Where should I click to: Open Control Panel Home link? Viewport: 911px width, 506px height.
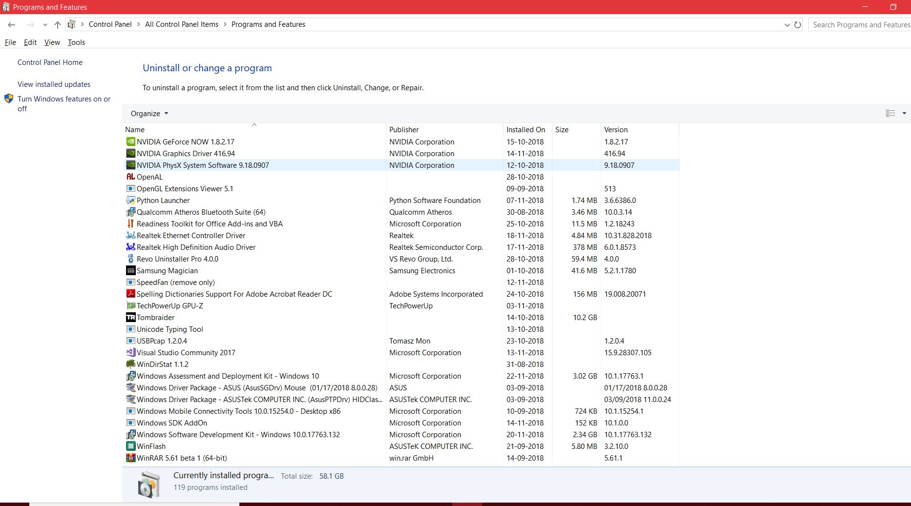point(50,62)
